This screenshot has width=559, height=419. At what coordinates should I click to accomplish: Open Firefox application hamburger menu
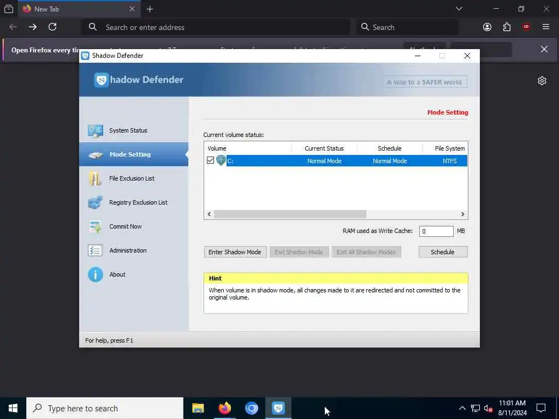coord(545,27)
